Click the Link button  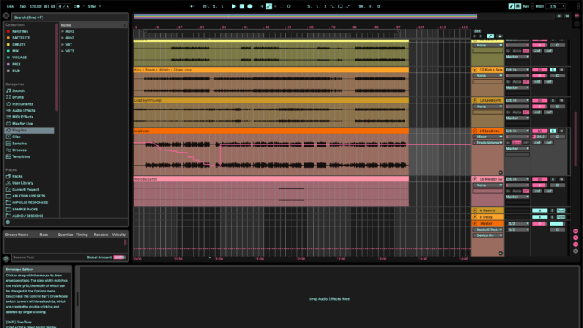coord(10,6)
